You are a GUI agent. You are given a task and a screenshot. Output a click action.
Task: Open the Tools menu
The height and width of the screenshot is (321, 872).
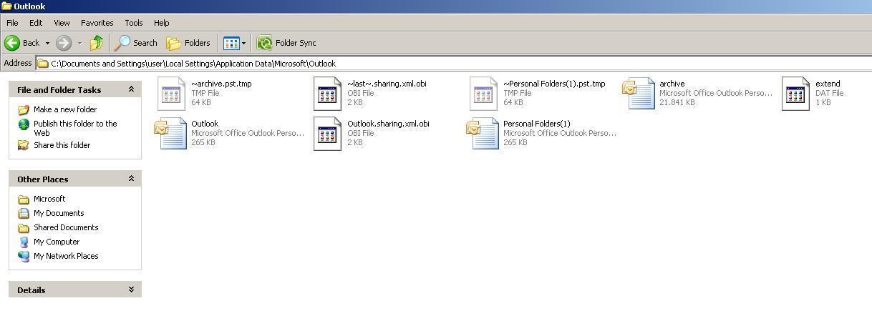point(134,23)
